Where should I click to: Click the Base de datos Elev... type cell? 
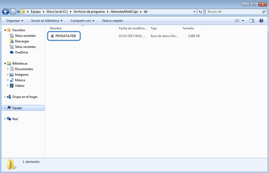point(164,36)
